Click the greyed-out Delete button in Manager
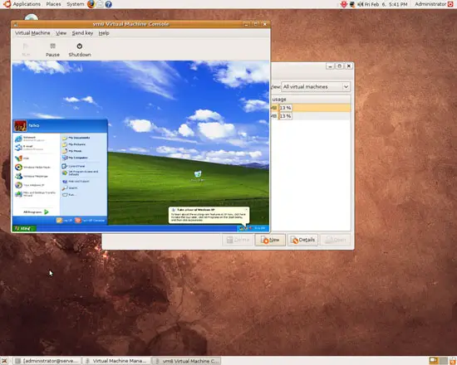This screenshot has width=457, height=365. tap(238, 240)
